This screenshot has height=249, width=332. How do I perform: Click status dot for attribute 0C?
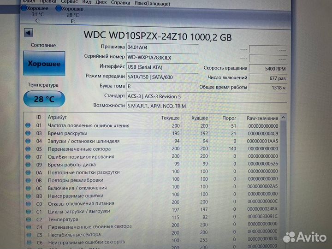tap(28, 188)
